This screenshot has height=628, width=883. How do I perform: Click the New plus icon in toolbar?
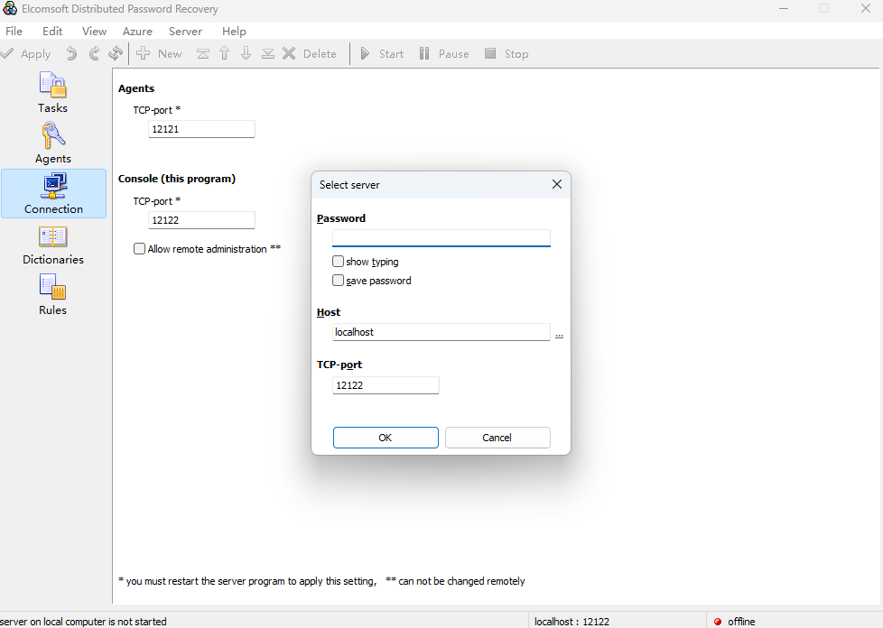click(x=143, y=53)
